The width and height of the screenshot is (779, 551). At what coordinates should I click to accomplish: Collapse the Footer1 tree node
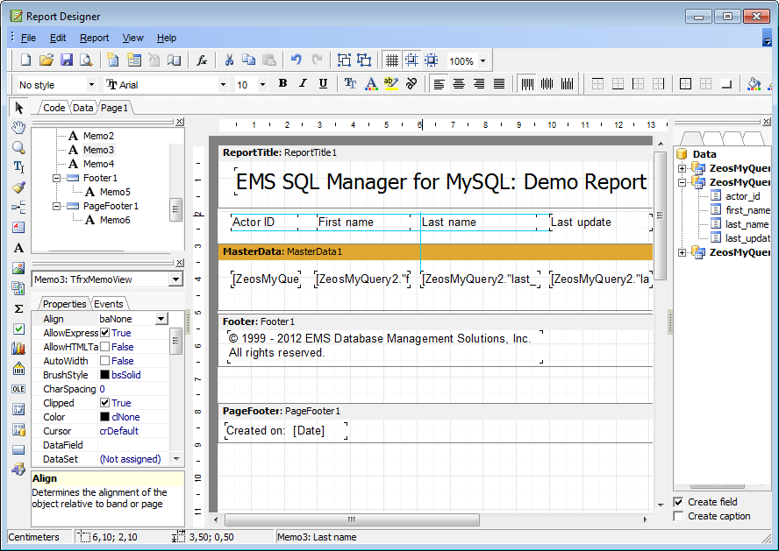[58, 178]
